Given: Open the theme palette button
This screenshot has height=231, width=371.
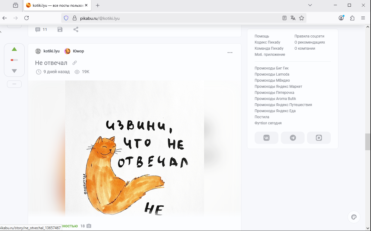Looking at the screenshot, I should pos(354,217).
